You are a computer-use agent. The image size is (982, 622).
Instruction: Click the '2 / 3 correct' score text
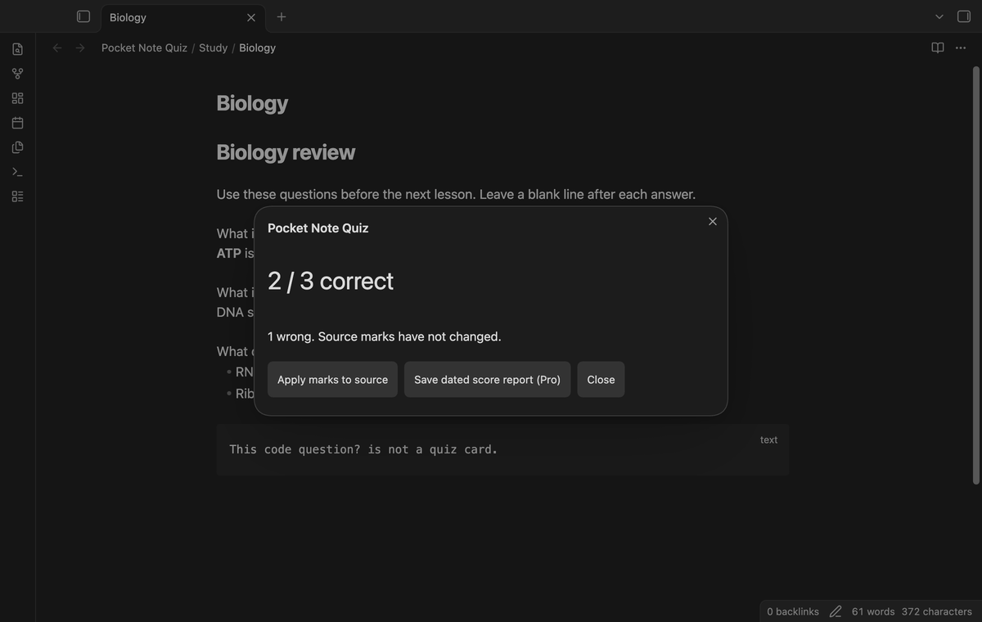(331, 281)
